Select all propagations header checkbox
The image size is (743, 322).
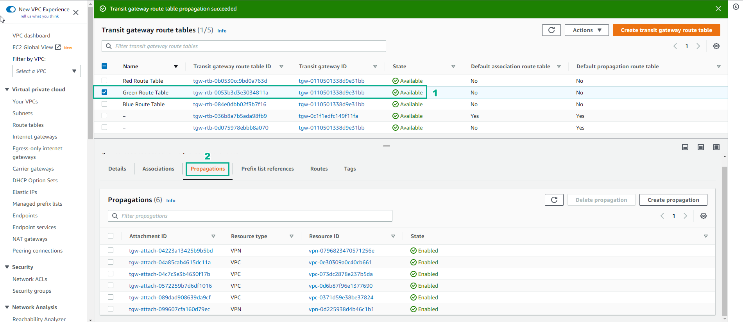click(111, 236)
